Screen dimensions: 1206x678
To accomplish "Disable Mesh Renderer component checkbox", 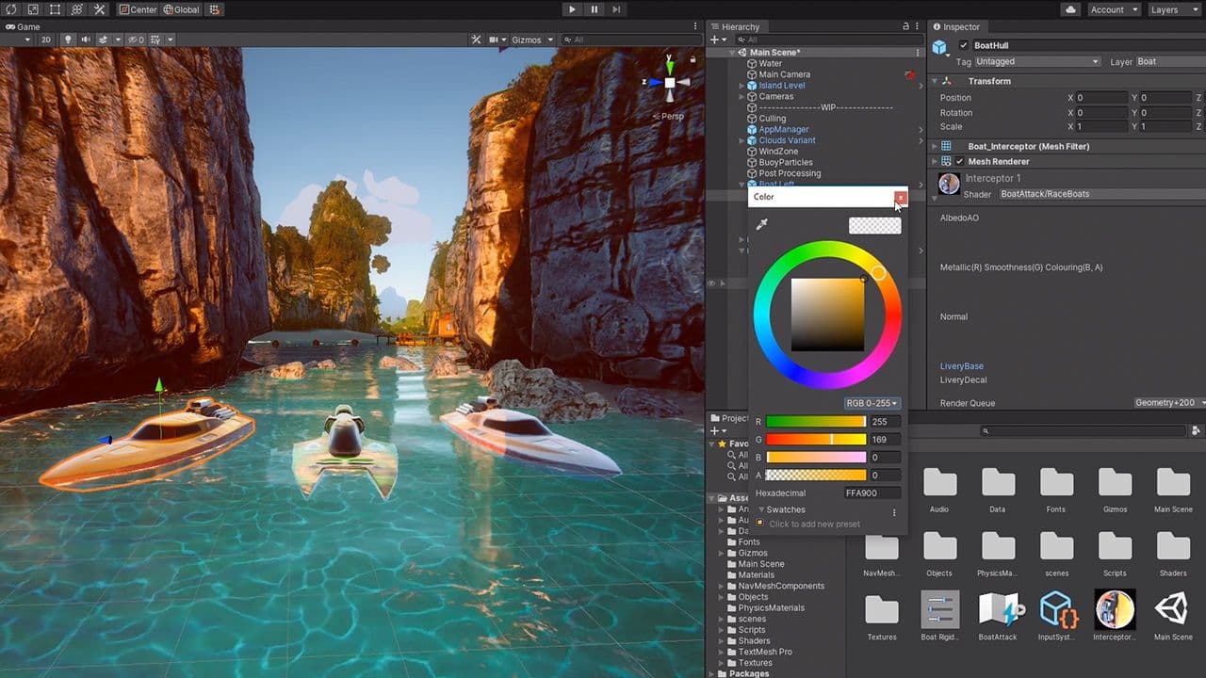I will pyautogui.click(x=960, y=161).
